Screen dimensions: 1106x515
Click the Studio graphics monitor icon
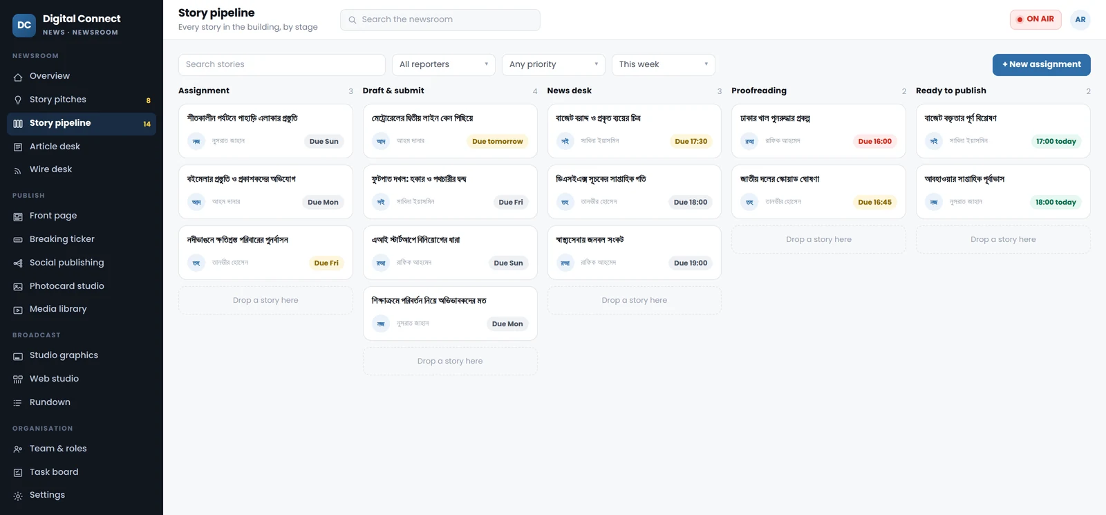pyautogui.click(x=18, y=356)
